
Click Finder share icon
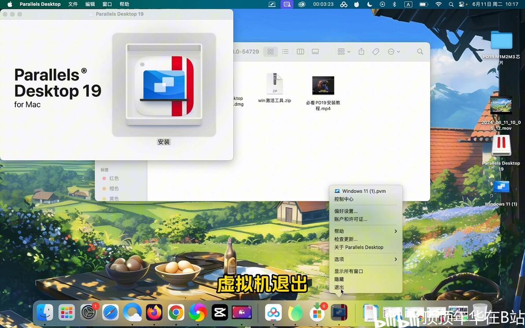coord(361,52)
